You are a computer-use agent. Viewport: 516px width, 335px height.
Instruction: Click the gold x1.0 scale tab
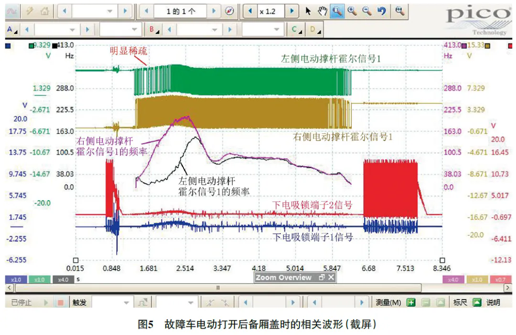pos(477,280)
